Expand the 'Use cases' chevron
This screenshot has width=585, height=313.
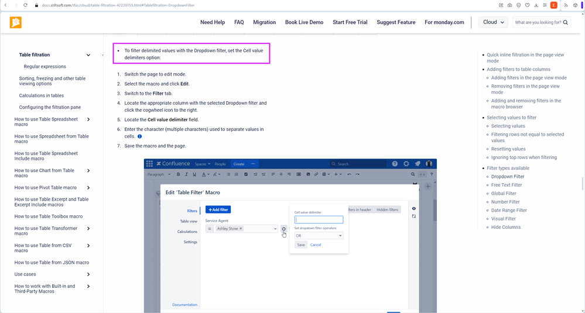click(88, 274)
